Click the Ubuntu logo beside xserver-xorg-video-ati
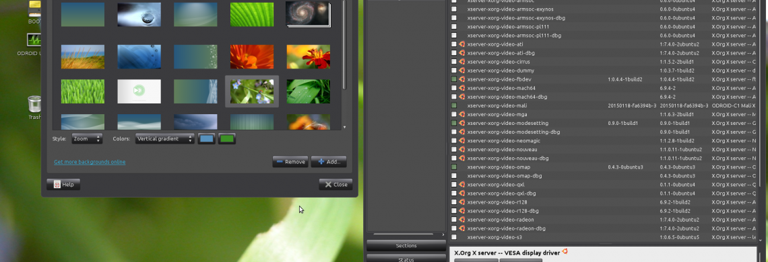 (x=461, y=44)
